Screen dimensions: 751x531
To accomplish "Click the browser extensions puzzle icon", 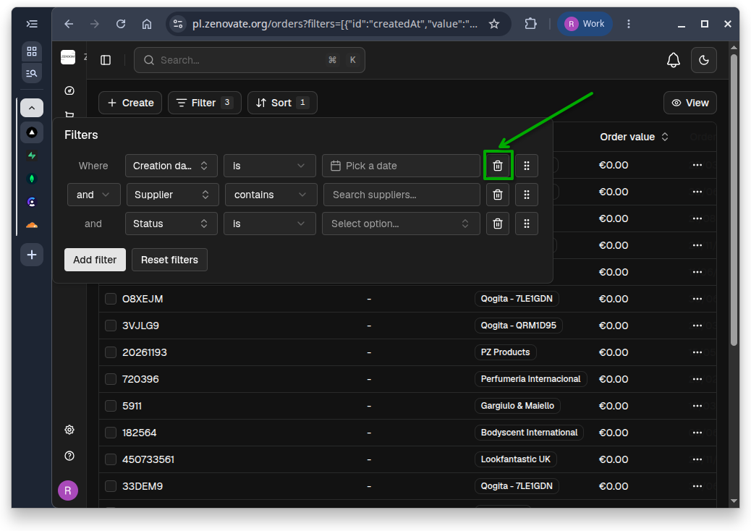I will (x=530, y=23).
